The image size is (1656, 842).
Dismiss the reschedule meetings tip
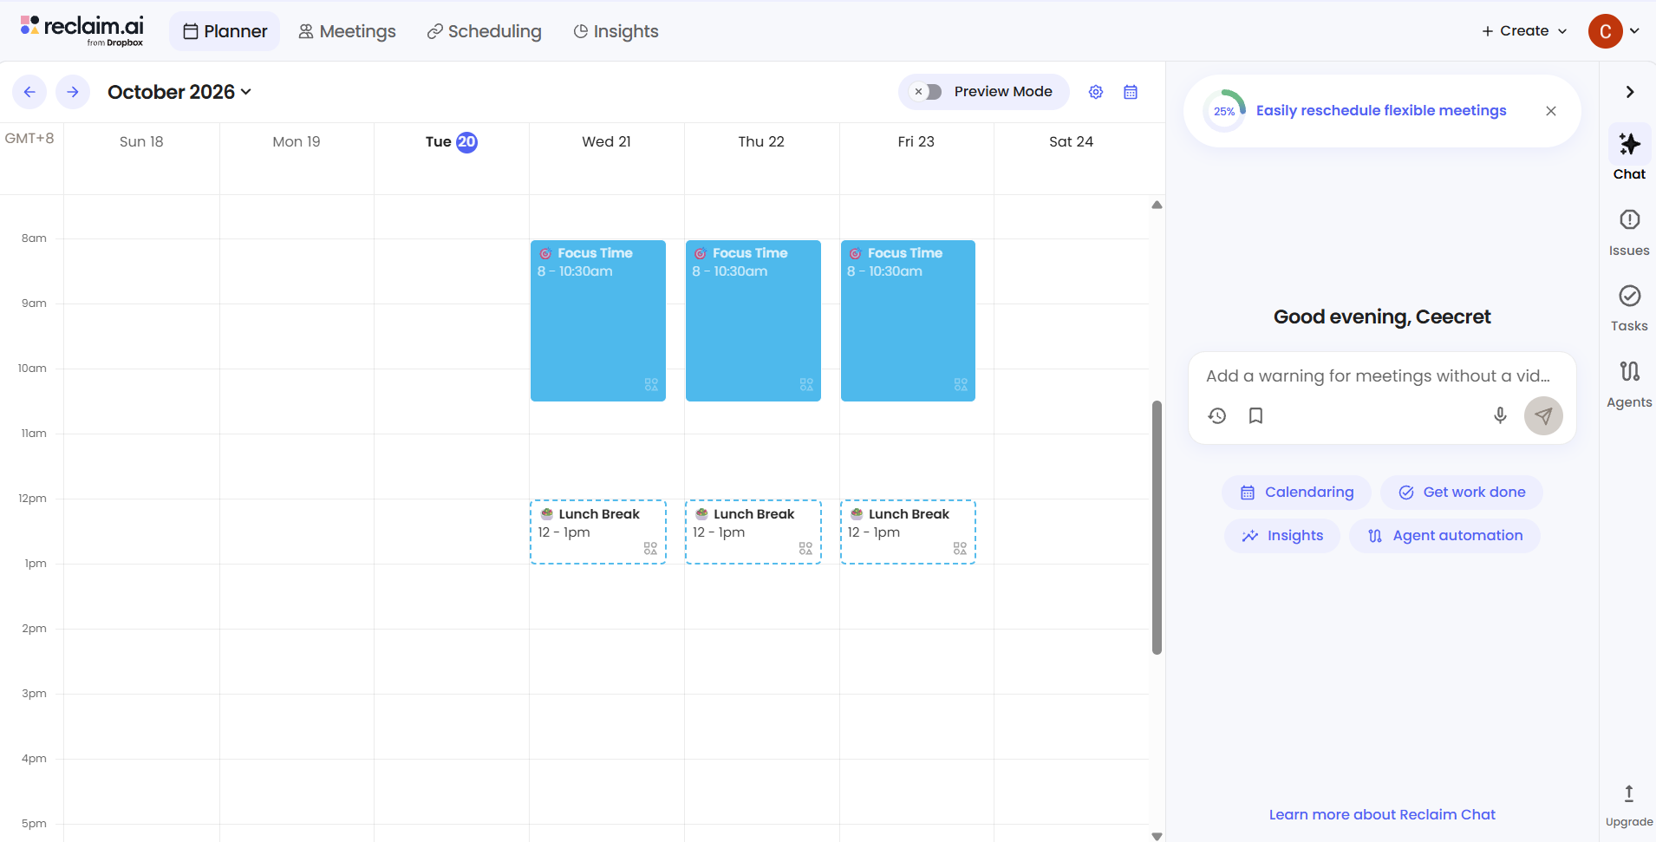(1551, 111)
